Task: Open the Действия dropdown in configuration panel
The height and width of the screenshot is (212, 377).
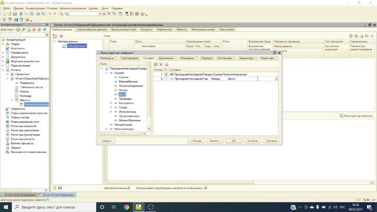Action: [8, 29]
